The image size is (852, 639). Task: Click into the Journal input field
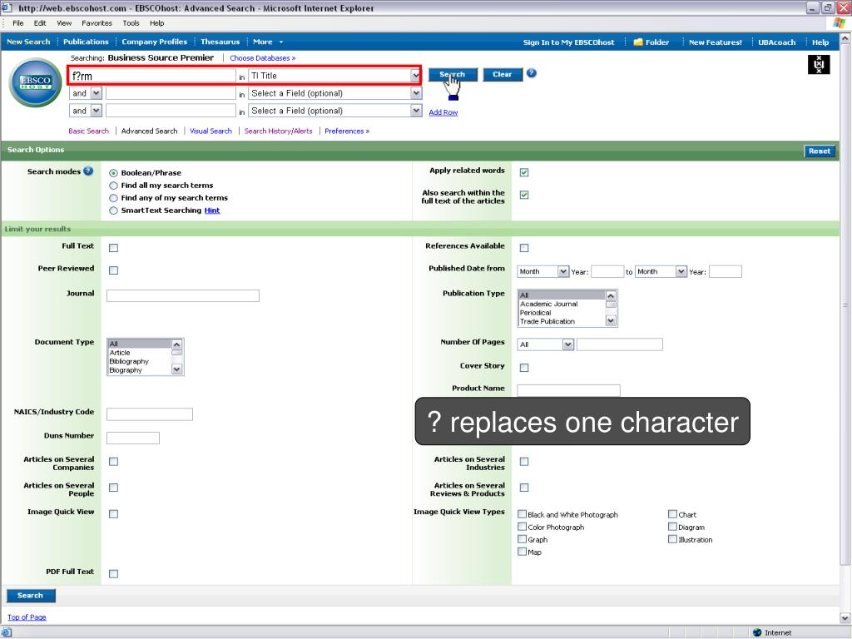click(x=182, y=295)
